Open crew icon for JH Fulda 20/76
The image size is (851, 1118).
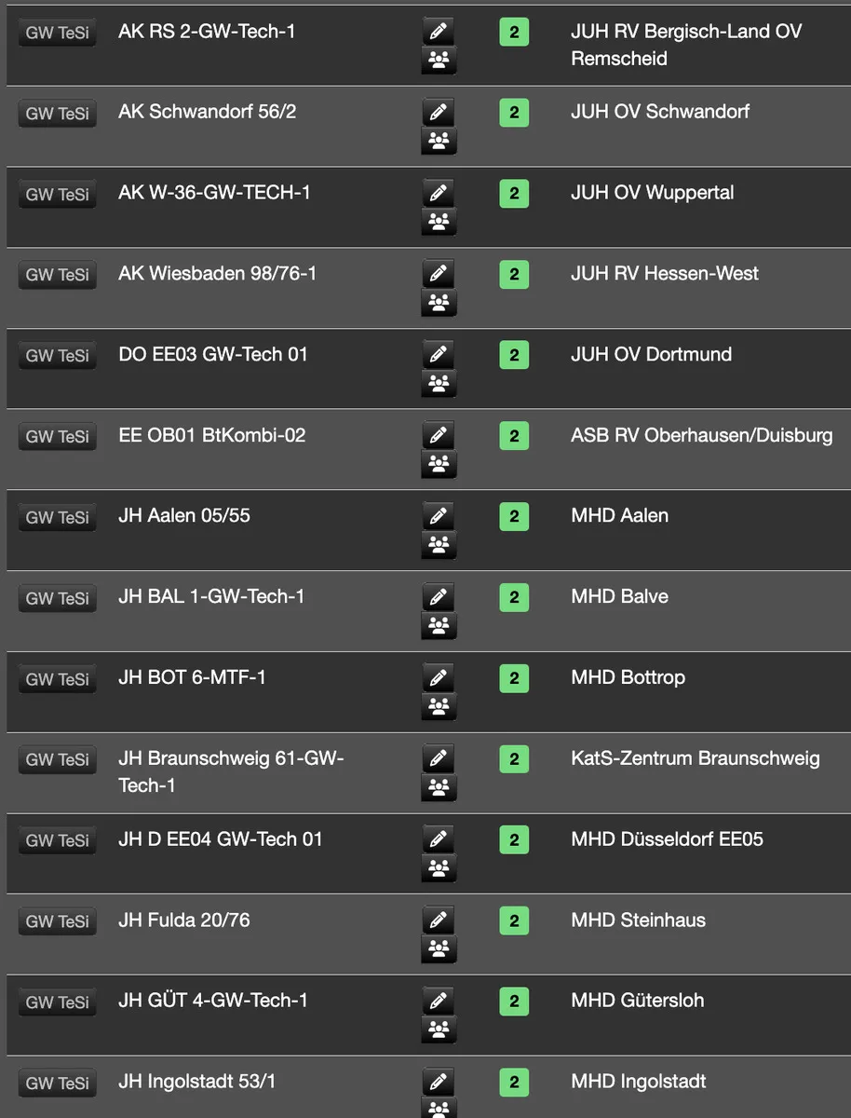point(439,950)
